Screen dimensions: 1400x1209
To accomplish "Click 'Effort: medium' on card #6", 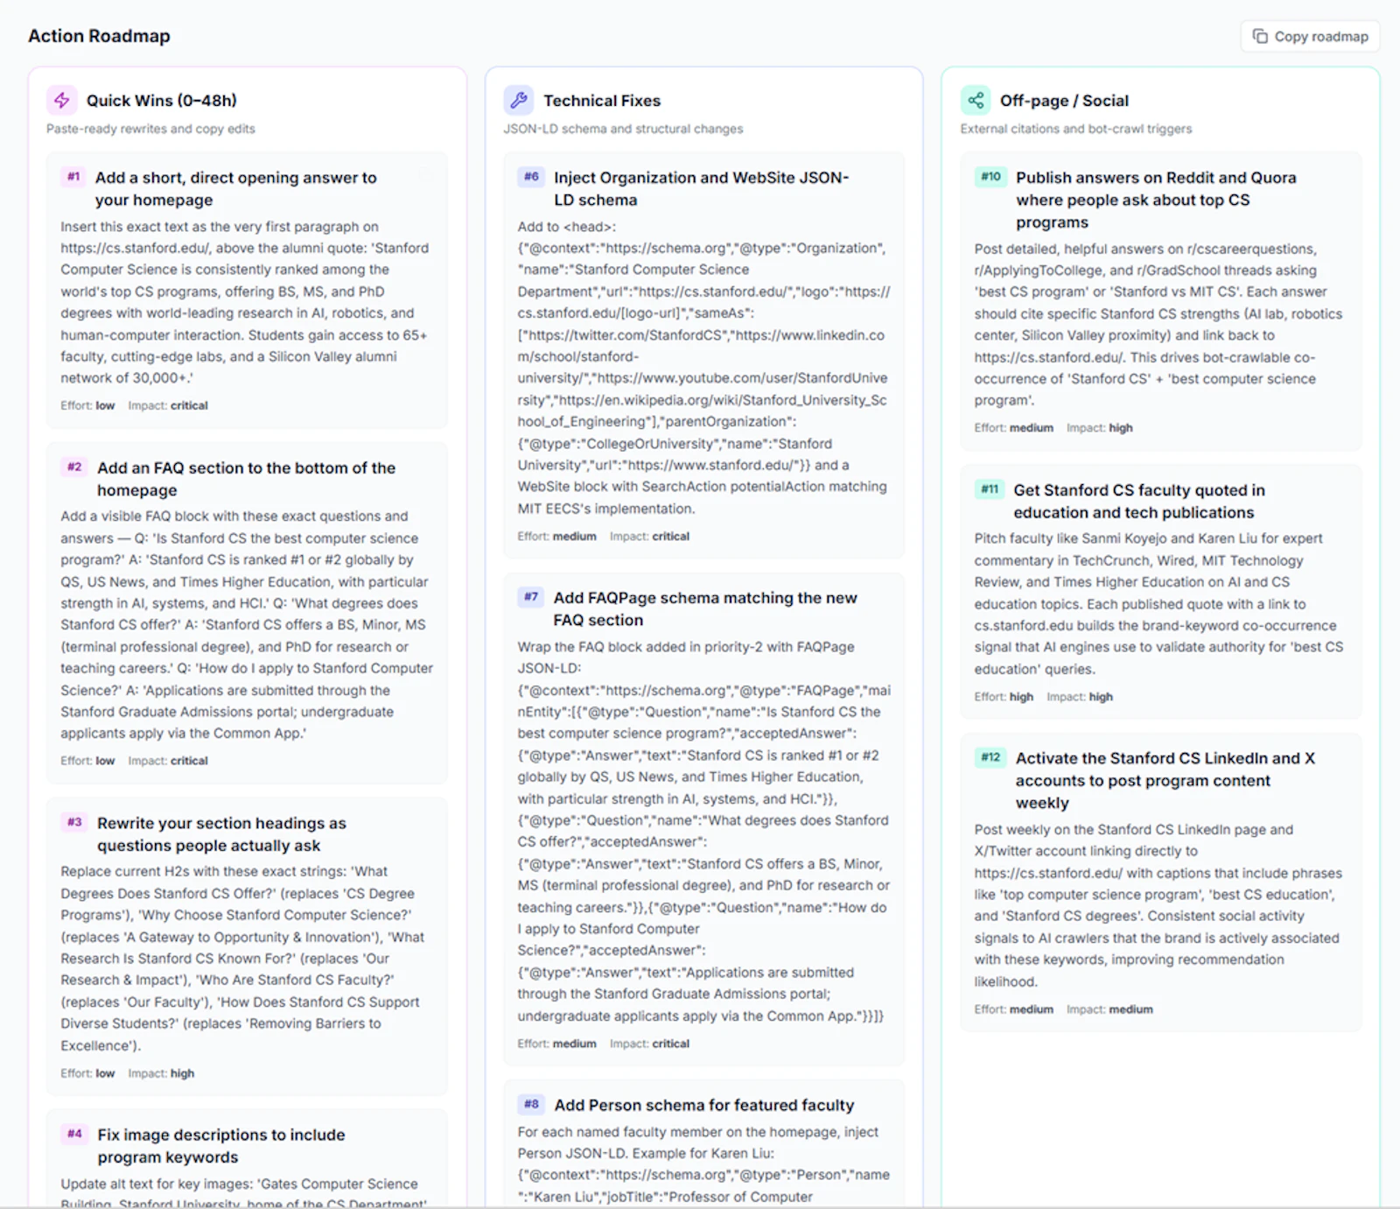I will tap(556, 536).
